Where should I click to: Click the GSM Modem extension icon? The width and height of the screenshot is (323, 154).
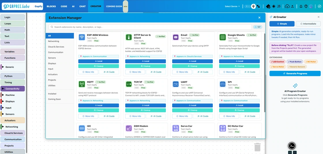coord(129,128)
